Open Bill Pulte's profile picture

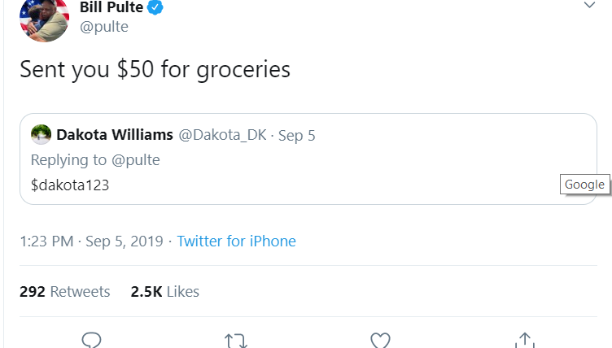point(44,18)
